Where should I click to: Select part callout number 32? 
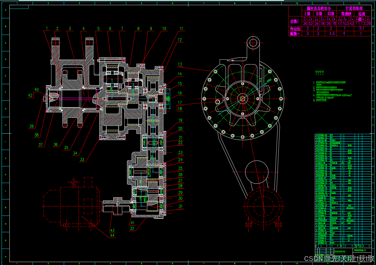coord(132,229)
